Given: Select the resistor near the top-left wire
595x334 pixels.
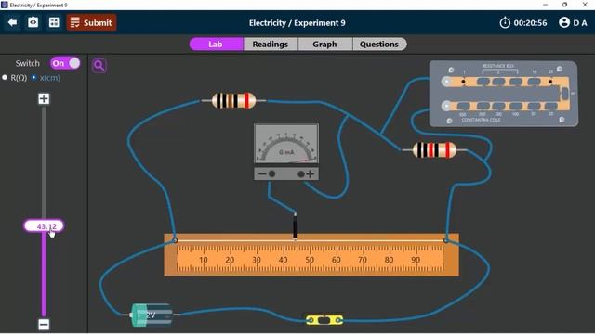Looking at the screenshot, I should click(233, 101).
